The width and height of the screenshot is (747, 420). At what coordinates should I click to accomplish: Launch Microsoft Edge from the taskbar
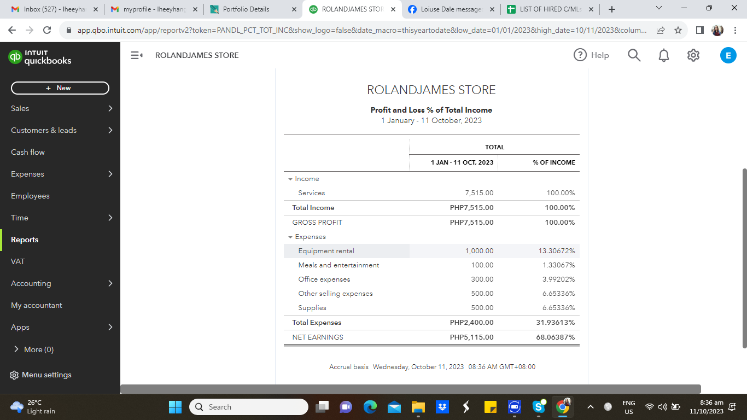(370, 407)
